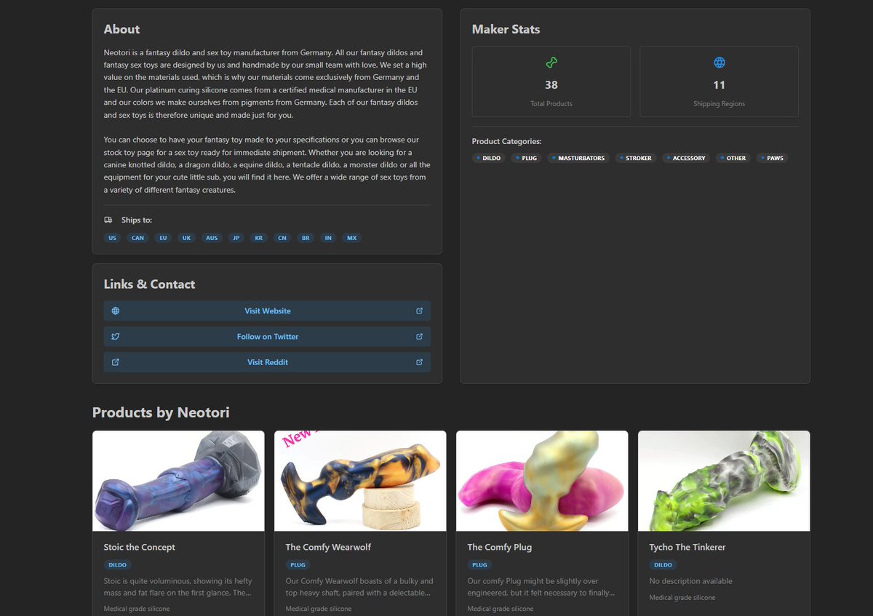The width and height of the screenshot is (873, 616).
Task: Click the ACCESSORY category tag
Action: [x=686, y=158]
